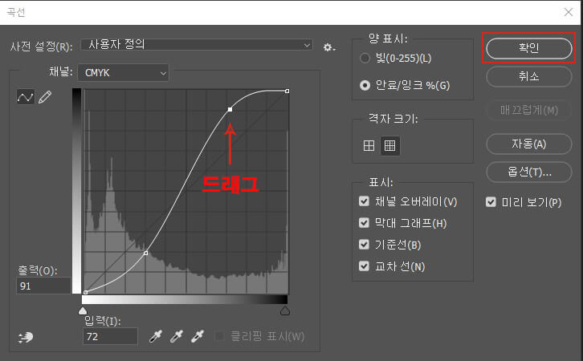Uncheck 막대 그래프(H) checkbox
This screenshot has width=583, height=361.
point(364,223)
